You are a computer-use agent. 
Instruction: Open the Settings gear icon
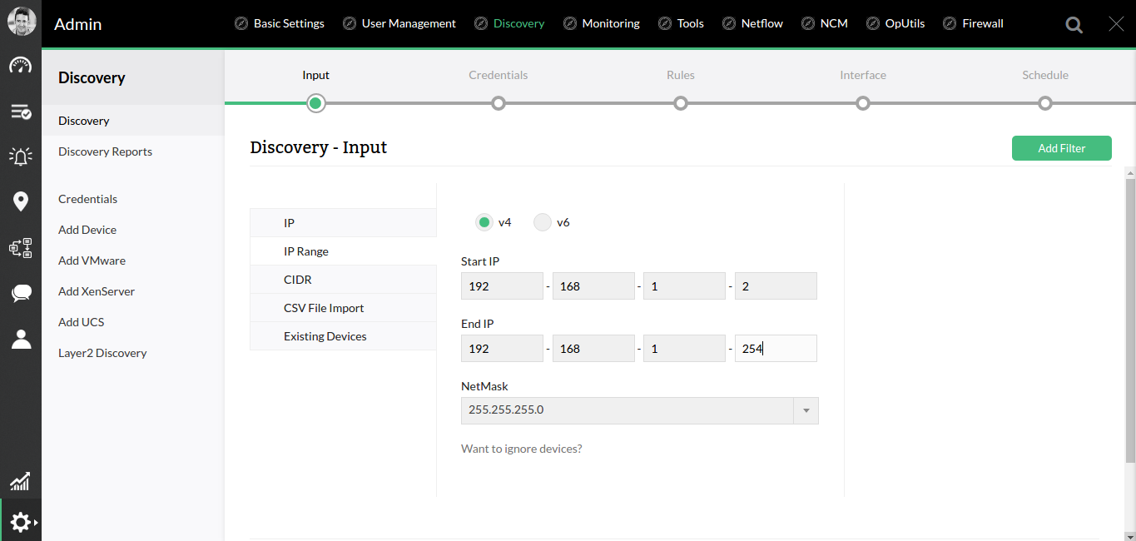point(20,522)
